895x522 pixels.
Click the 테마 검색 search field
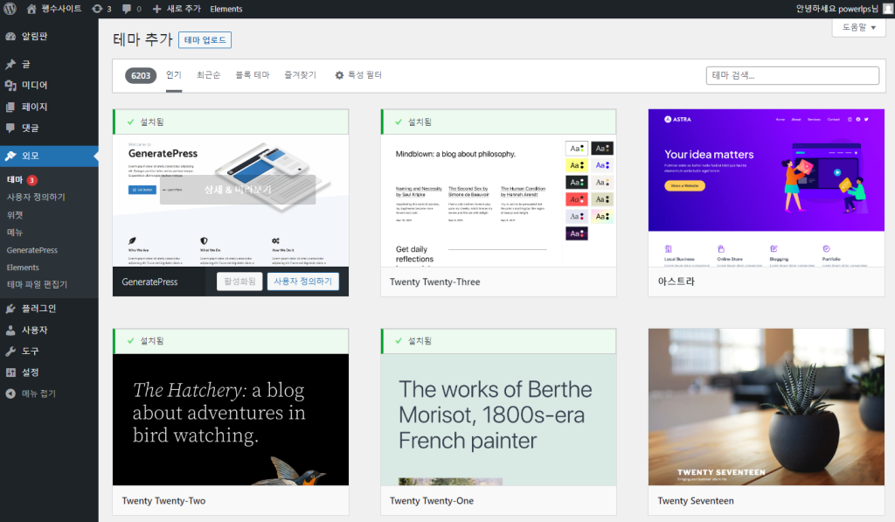click(x=792, y=75)
